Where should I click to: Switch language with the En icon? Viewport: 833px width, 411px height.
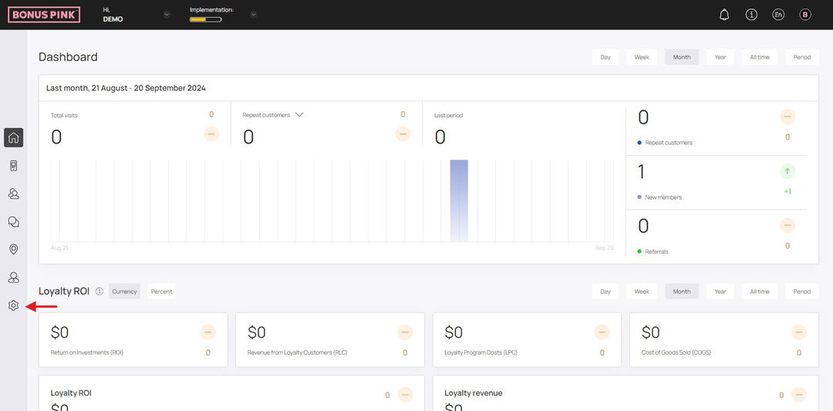click(778, 15)
